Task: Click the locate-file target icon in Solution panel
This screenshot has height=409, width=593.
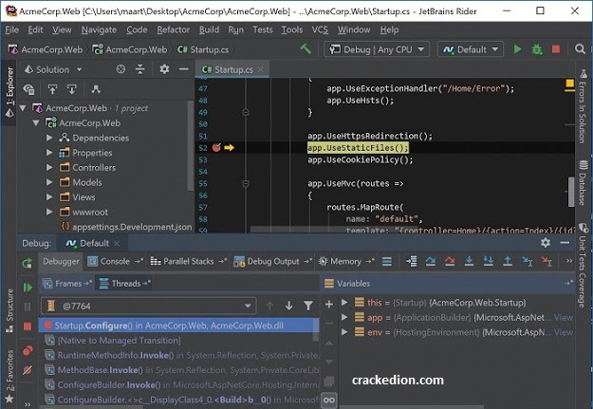Action: [x=120, y=69]
